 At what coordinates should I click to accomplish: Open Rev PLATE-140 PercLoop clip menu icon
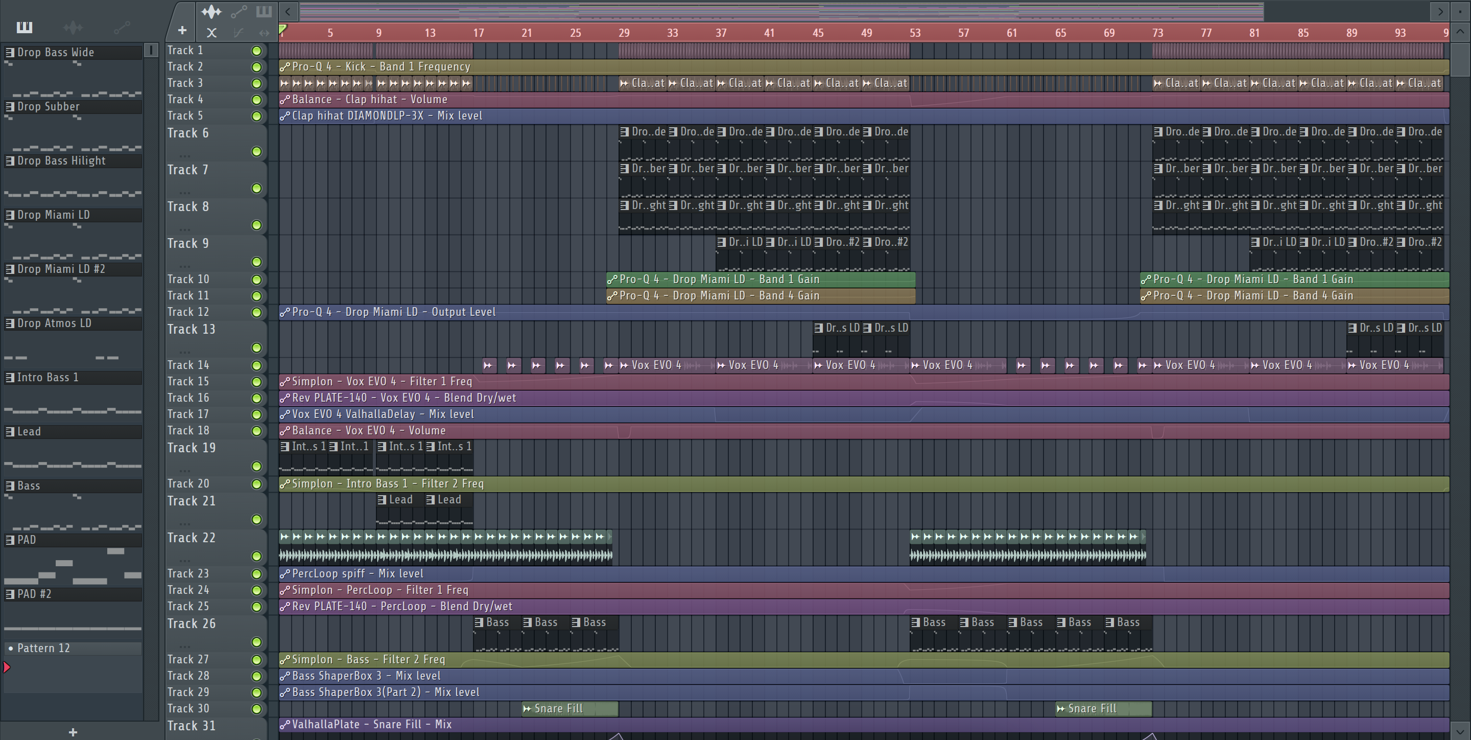click(285, 606)
